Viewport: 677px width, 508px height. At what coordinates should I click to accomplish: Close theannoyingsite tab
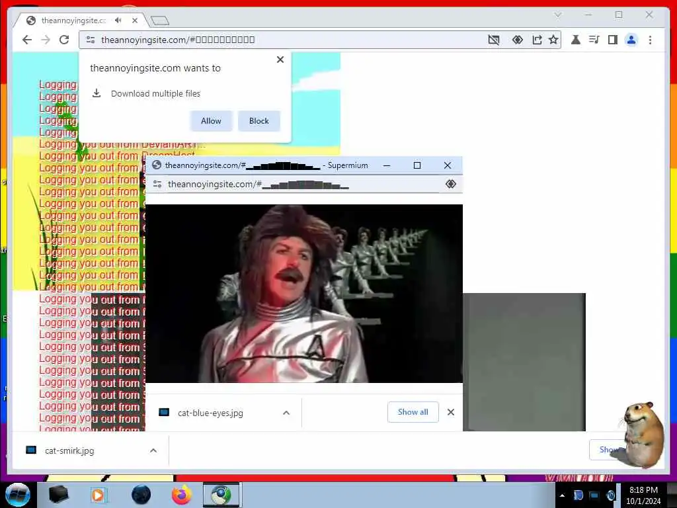coord(135,21)
